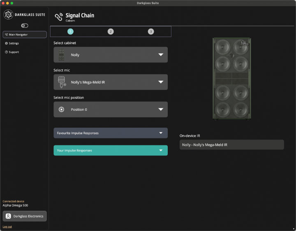Click the Settings gear icon
Viewport: 296px width, 231px height.
6,43
